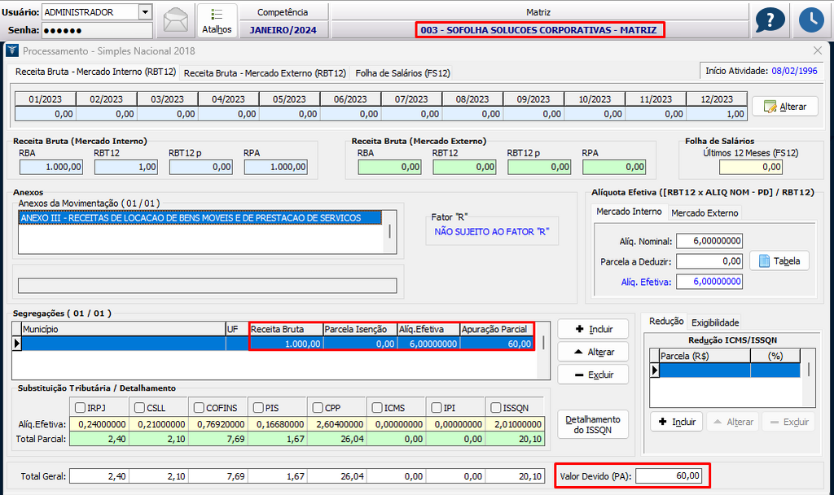The height and width of the screenshot is (495, 834).
Task: Open the Tabela aliquot table
Action: point(779,261)
